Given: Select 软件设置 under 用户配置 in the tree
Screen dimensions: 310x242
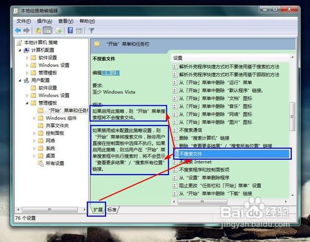Looking at the screenshot, I should click(48, 88).
